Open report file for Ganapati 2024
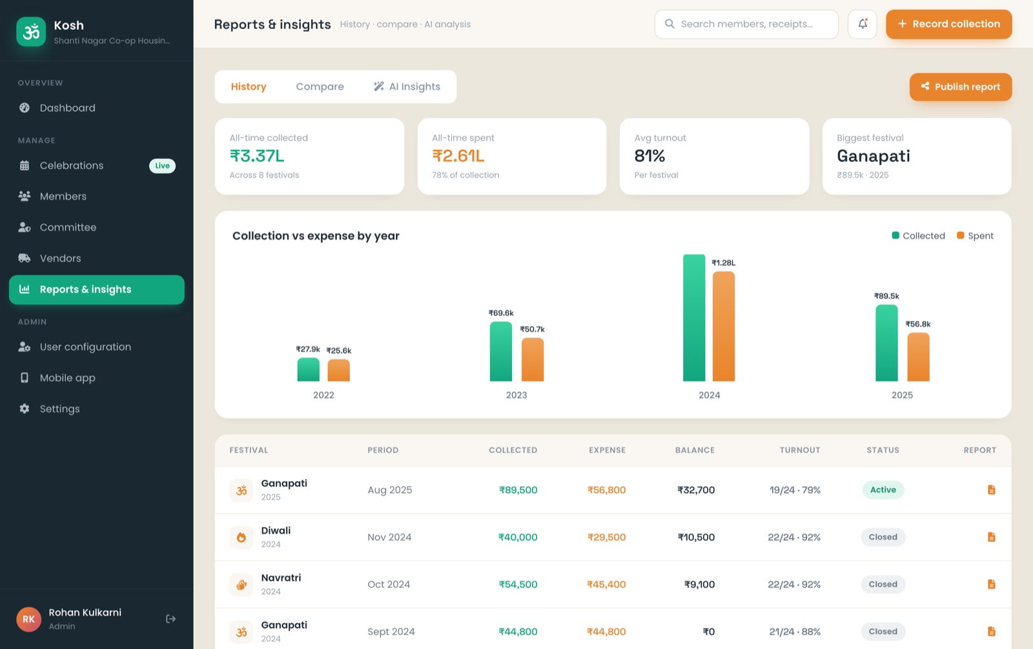This screenshot has width=1033, height=649. tap(992, 632)
